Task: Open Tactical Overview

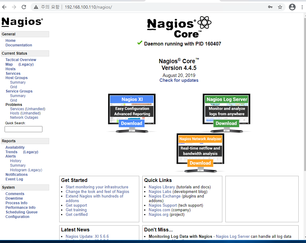Action: 21,60
